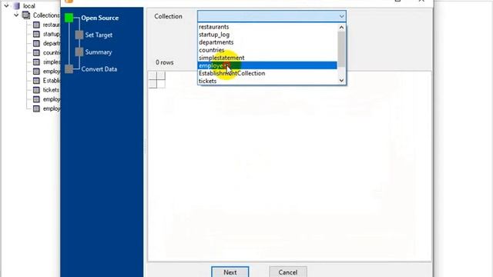The height and width of the screenshot is (277, 493).
Task: Click the 0 rows label
Action: click(164, 62)
